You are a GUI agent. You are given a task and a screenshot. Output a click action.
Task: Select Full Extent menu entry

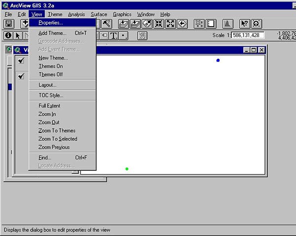pyautogui.click(x=63, y=106)
